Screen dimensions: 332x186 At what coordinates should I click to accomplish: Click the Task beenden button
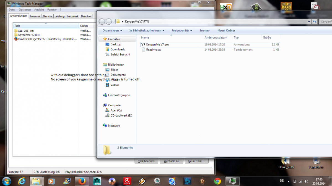point(146,161)
